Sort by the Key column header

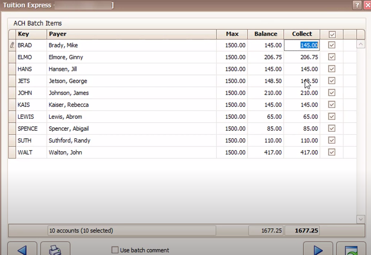(x=31, y=34)
